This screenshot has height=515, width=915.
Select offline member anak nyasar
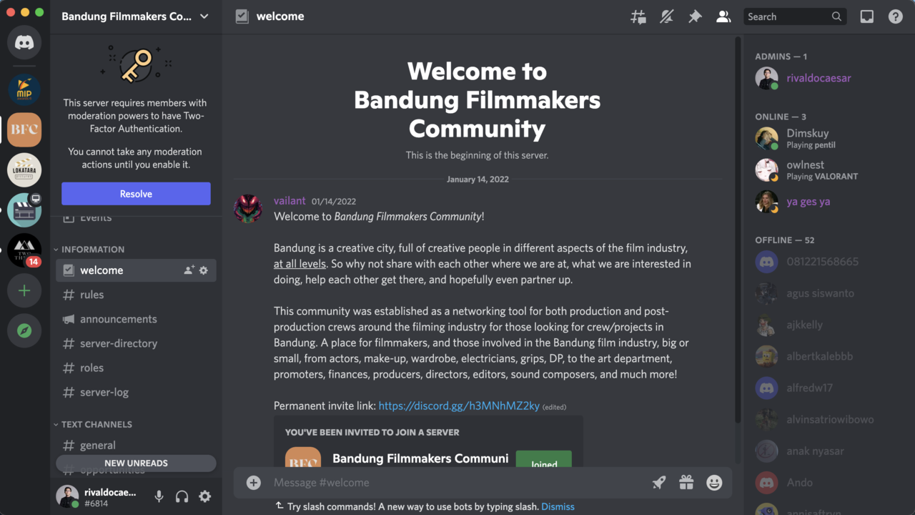[827, 451]
